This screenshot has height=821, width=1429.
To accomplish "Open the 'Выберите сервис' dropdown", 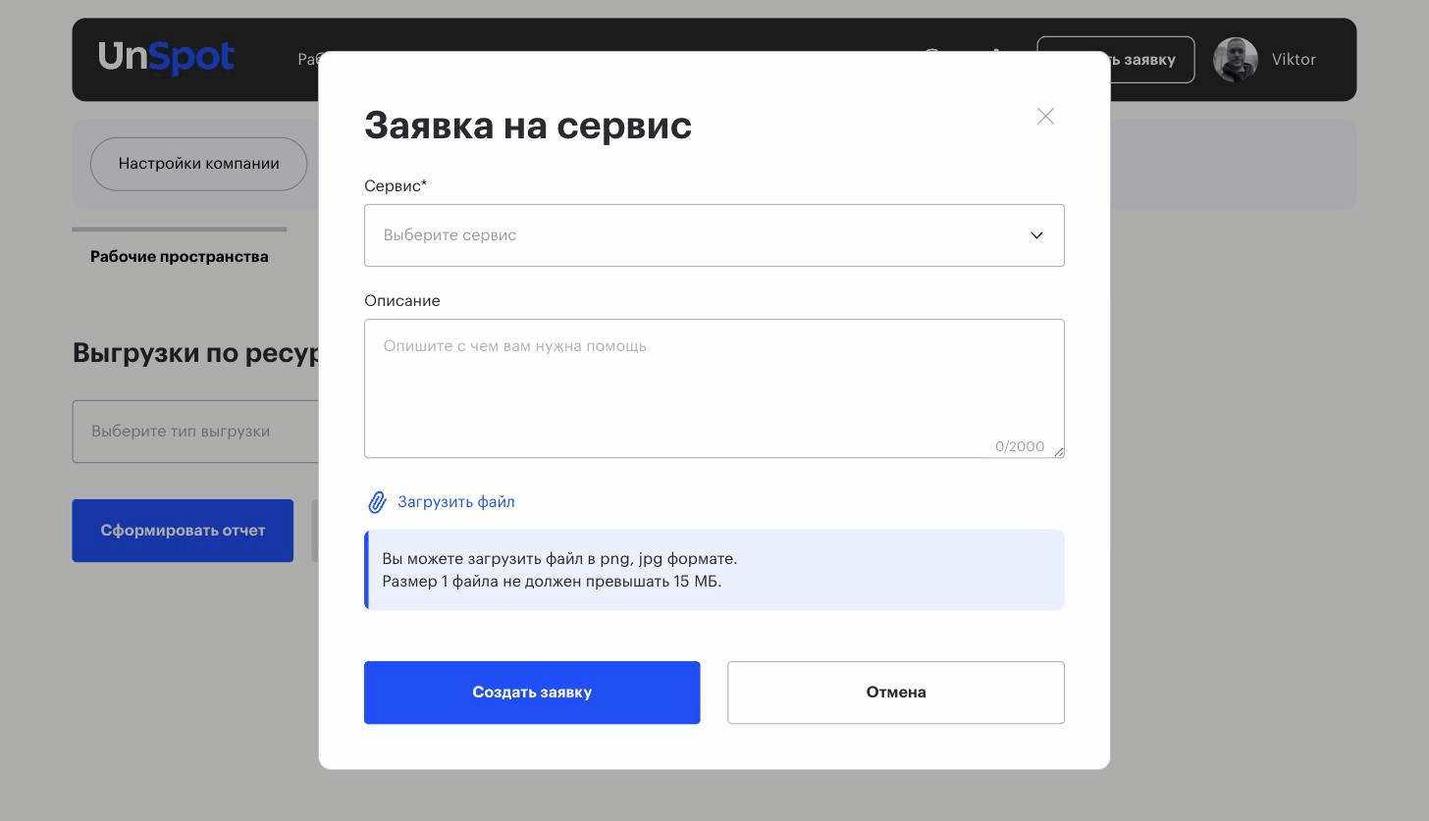I will click(x=714, y=235).
